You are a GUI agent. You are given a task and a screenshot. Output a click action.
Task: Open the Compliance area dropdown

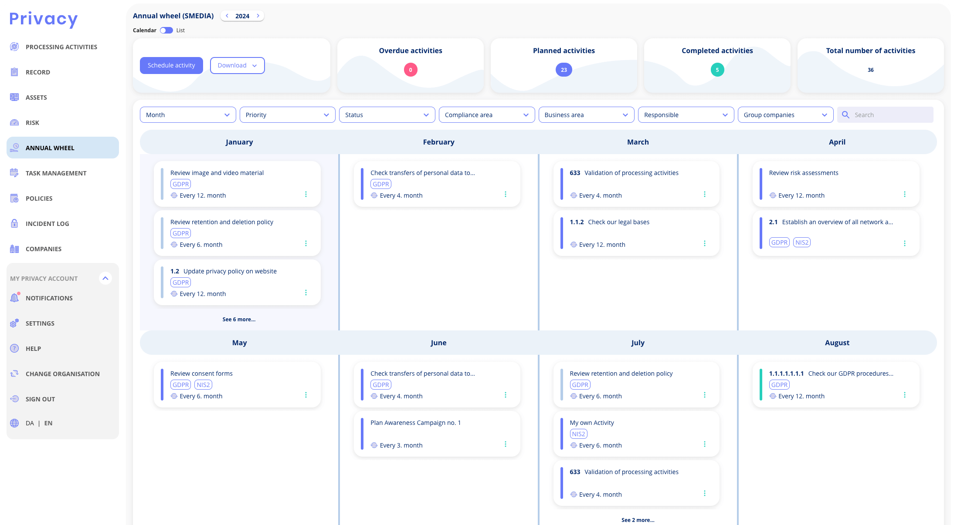[x=487, y=114]
